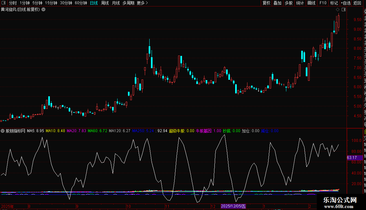This screenshot has height=210, width=366.
Task: Click the 2025/12/05/五 date marker
Action: coord(233,206)
